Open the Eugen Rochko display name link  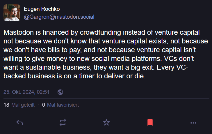[x=42, y=9]
